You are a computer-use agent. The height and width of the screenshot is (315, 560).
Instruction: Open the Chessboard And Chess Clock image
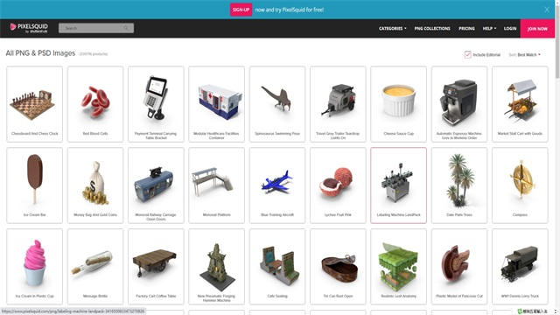[35, 104]
